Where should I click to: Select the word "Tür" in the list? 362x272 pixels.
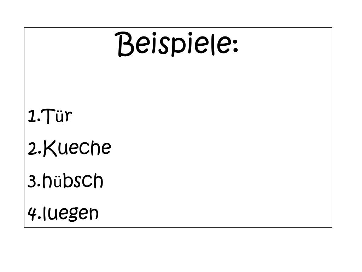[57, 116]
